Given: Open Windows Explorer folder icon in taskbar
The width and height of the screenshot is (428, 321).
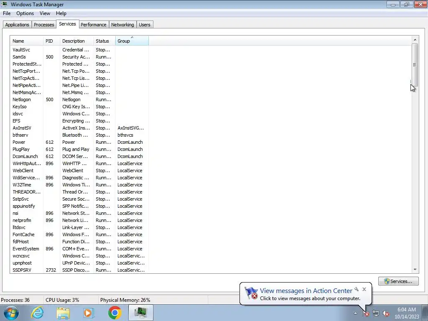Looking at the screenshot, I should pyautogui.click(x=63, y=313).
